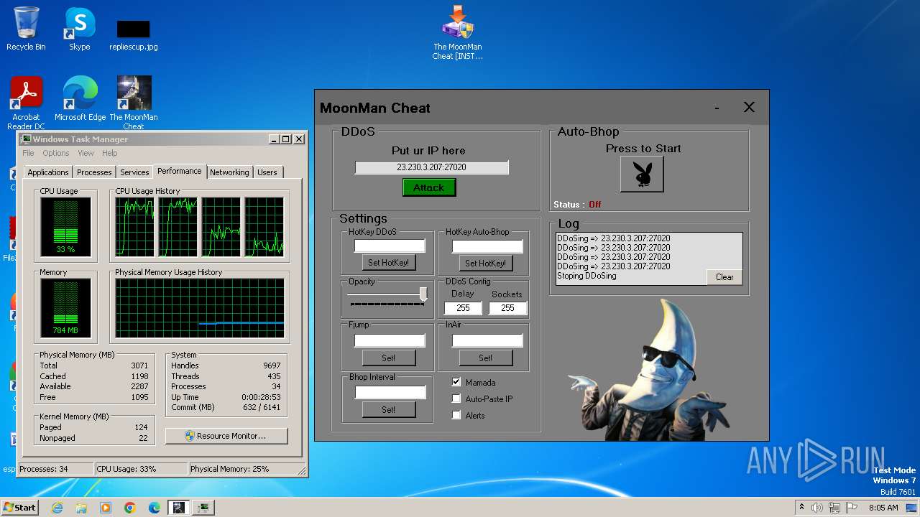Show hidden system tray icons
This screenshot has width=920, height=517.
(801, 508)
